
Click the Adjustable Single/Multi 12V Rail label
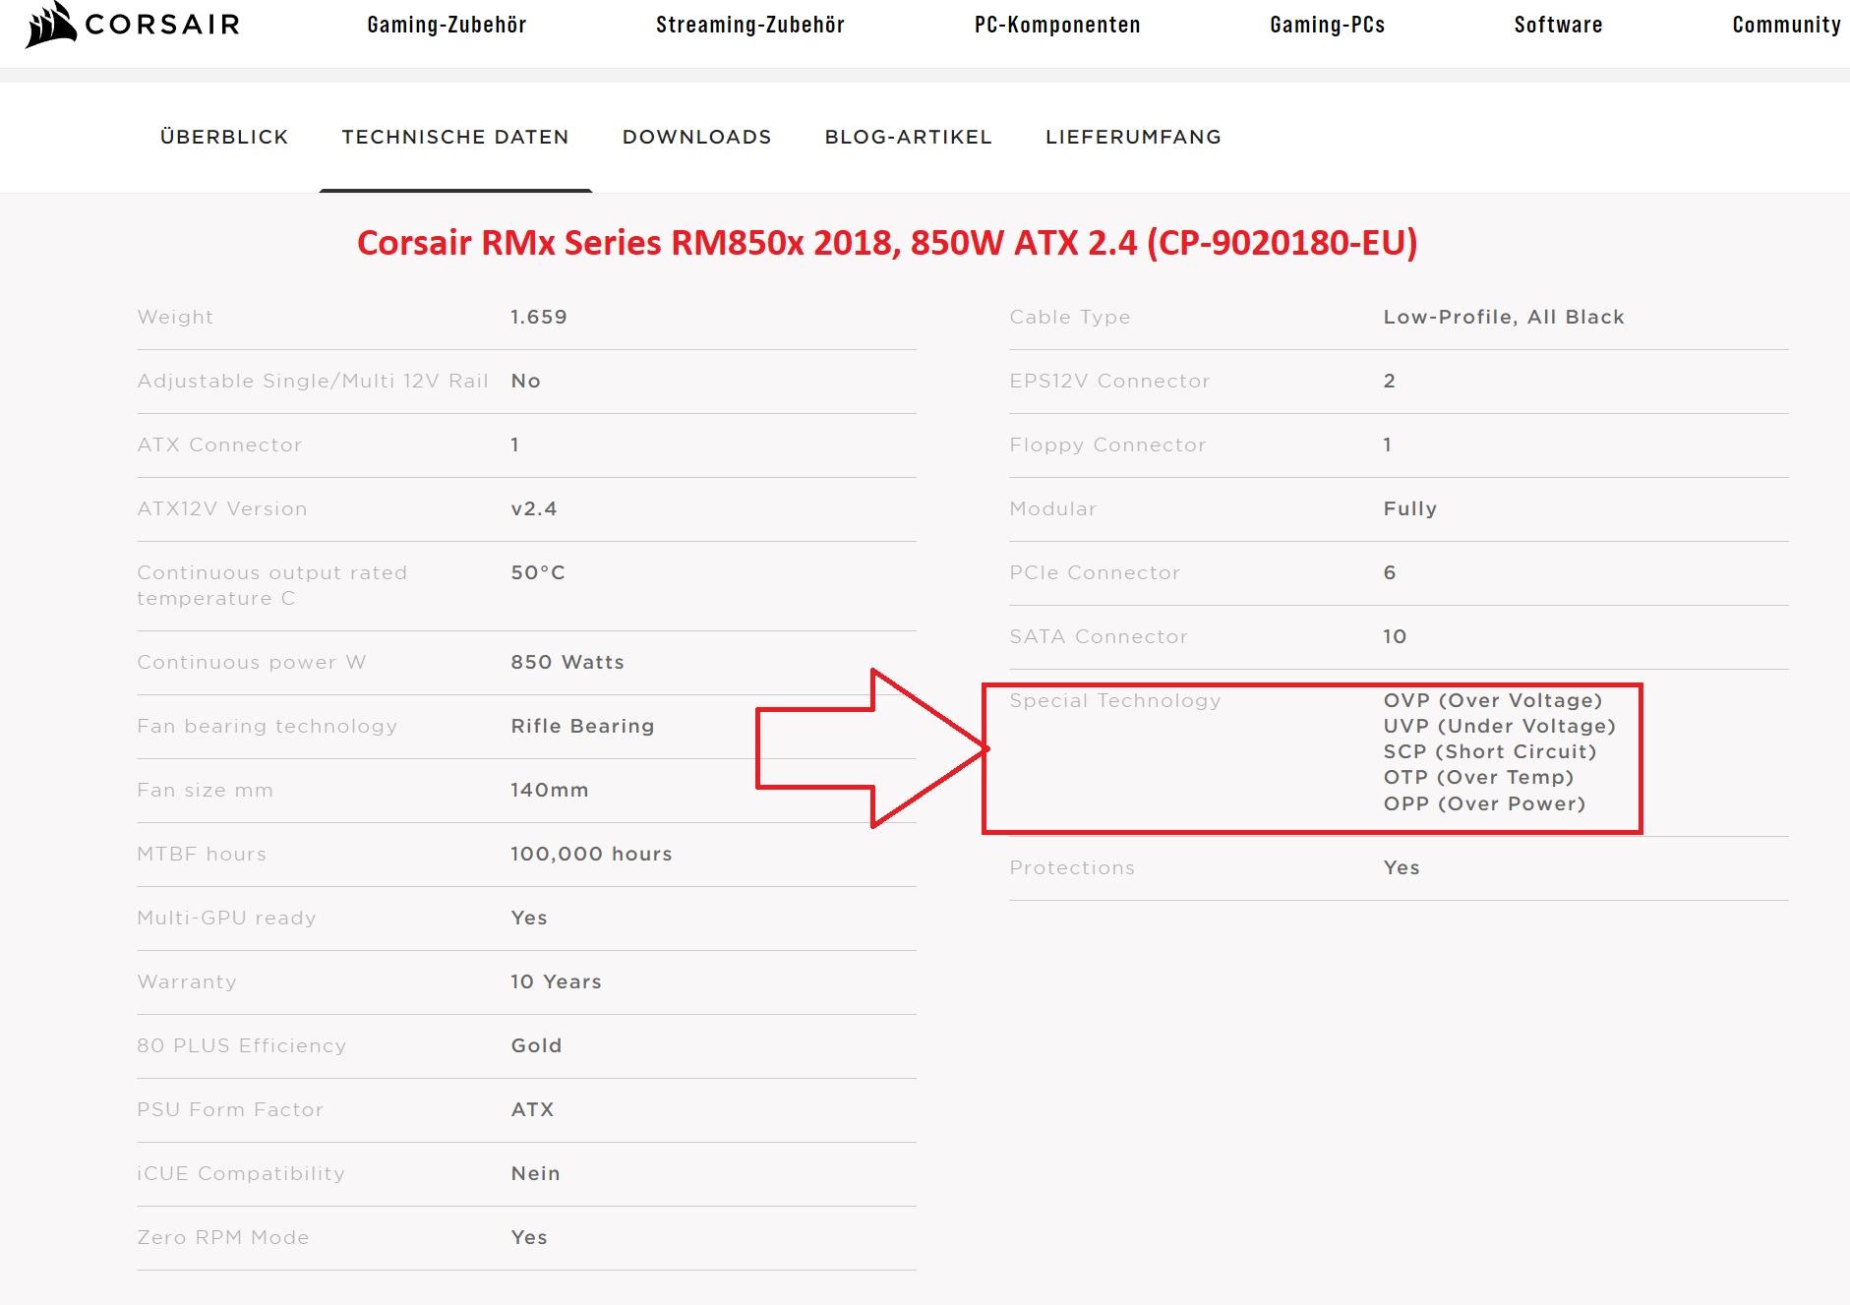coord(313,381)
